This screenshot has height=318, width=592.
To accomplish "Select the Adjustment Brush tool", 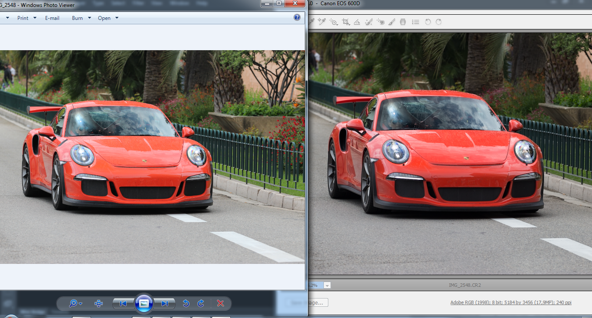I will [x=392, y=22].
